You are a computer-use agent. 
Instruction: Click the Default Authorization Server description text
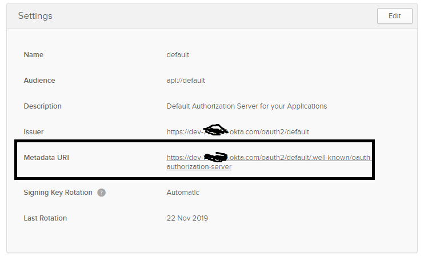(x=246, y=106)
